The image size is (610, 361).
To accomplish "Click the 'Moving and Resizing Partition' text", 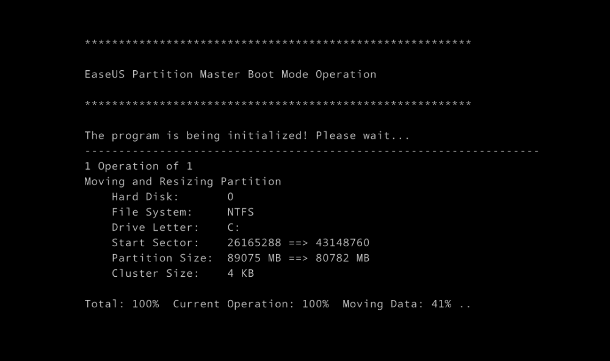I will (x=183, y=181).
